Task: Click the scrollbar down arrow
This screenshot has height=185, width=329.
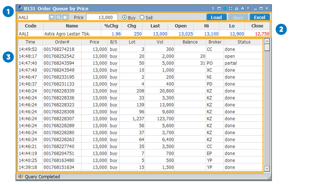Action: click(x=267, y=168)
